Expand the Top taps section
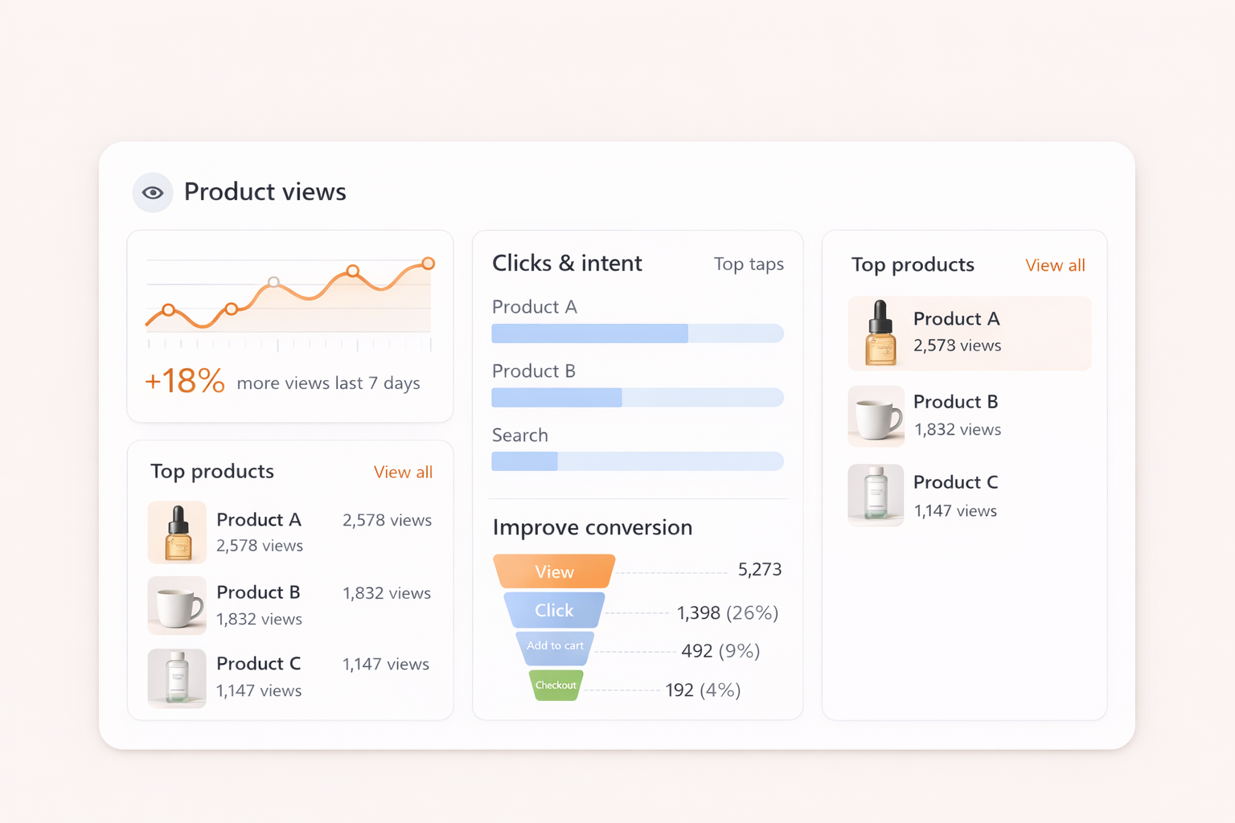 pos(749,264)
